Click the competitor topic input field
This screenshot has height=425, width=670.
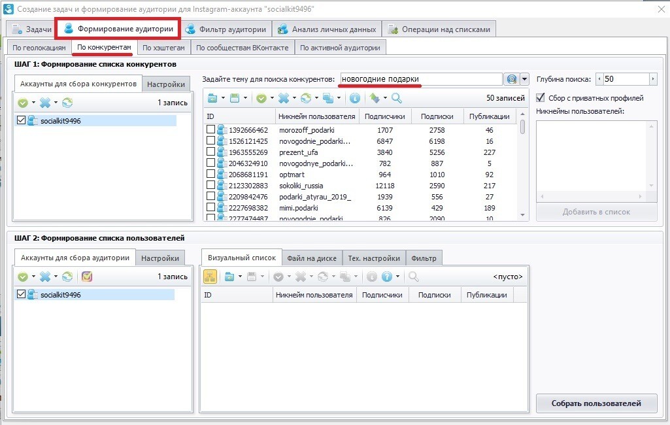(422, 79)
